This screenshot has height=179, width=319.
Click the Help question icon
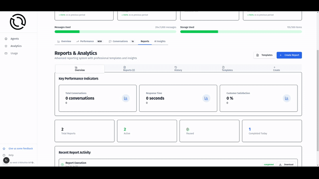4,155
